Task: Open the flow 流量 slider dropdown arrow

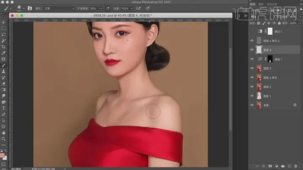Action: pos(132,8)
